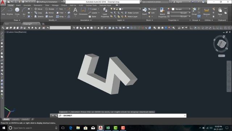
Task: Switch to the Model layout tab
Action: tap(6, 119)
